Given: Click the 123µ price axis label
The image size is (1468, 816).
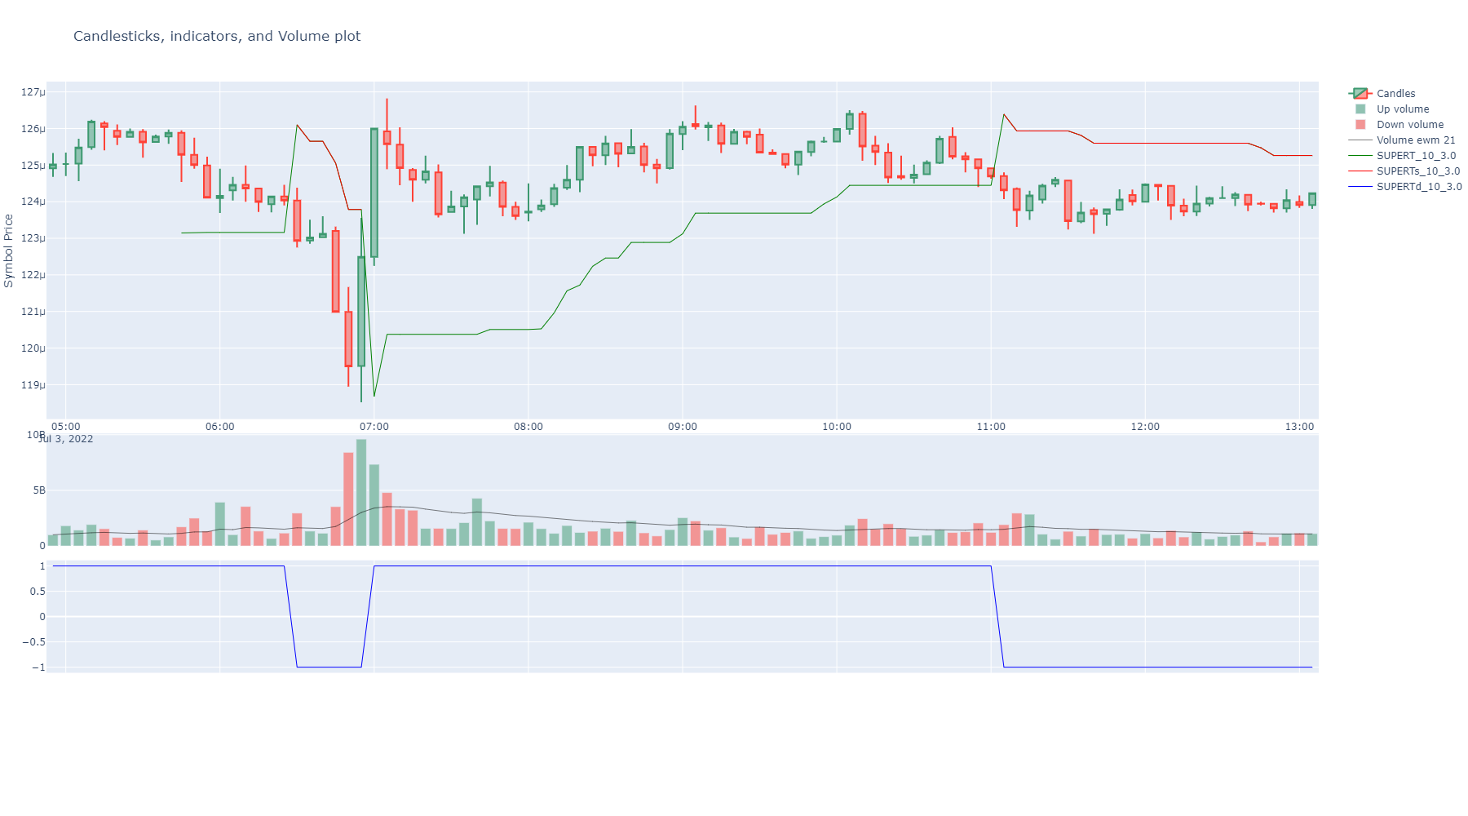Looking at the screenshot, I should (x=33, y=238).
